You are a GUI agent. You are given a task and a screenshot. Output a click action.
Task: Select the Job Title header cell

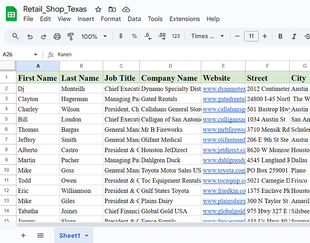(x=121, y=78)
